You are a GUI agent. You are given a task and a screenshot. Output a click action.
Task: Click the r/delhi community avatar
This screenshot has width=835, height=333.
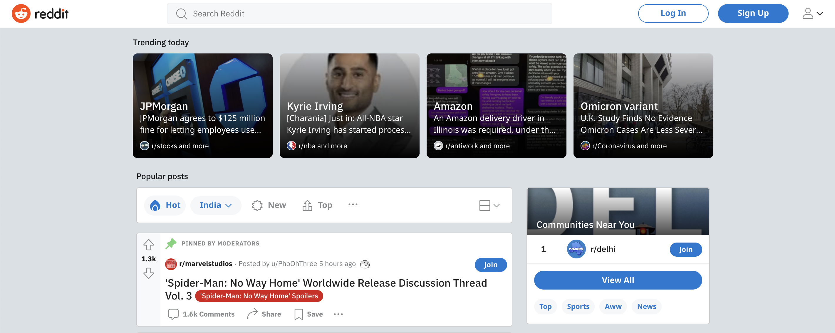576,249
